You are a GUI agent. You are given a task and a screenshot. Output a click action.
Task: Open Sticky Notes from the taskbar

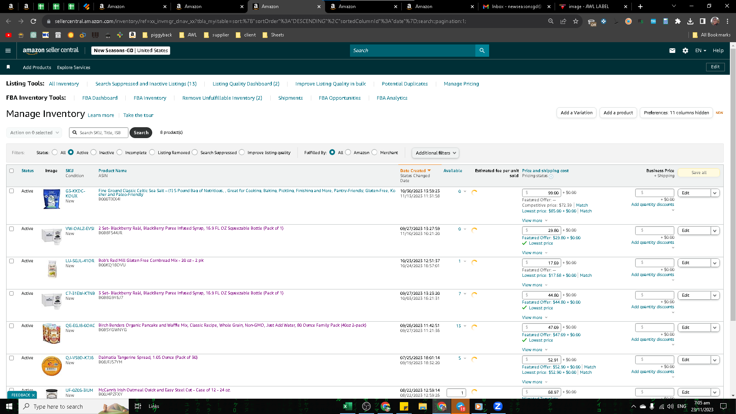[404, 406]
